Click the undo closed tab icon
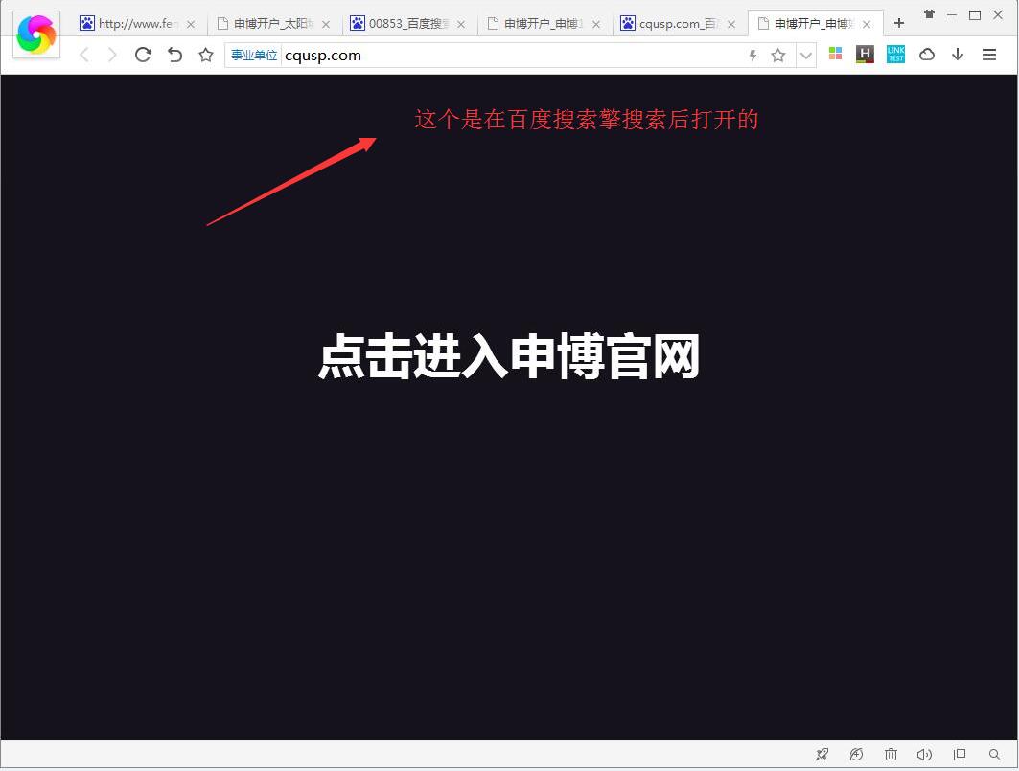The width and height of the screenshot is (1019, 771). [x=174, y=56]
